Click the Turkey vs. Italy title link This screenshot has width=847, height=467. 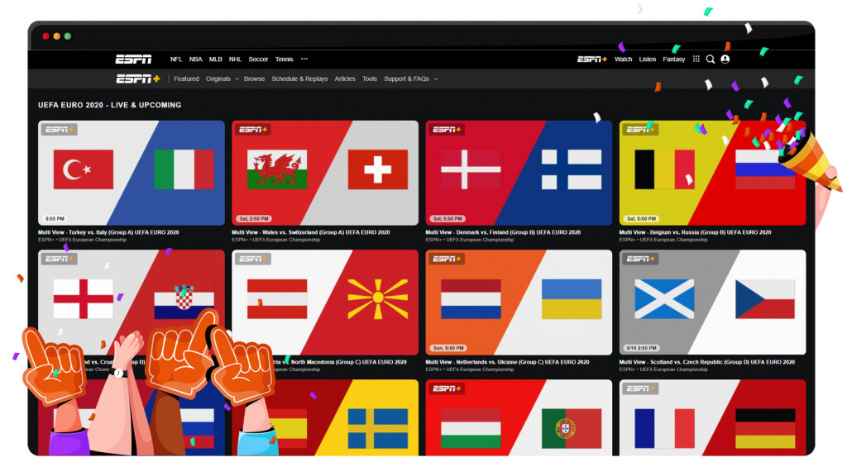108,233
